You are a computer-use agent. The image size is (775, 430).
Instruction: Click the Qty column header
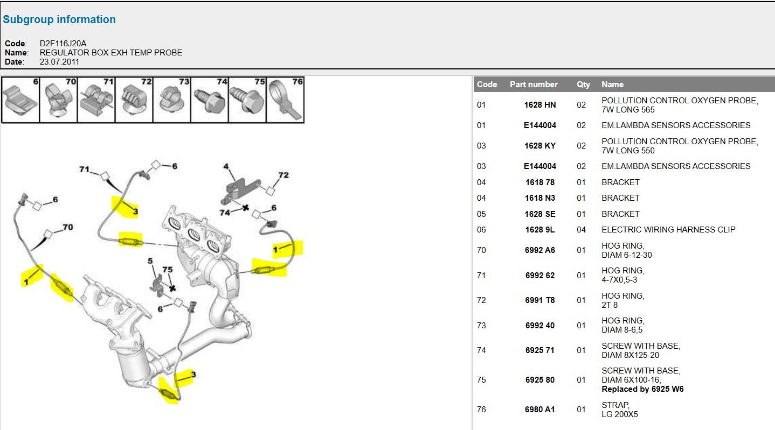583,84
